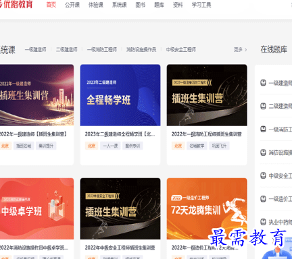The image size is (292, 259).
Task: Click the 名师教学 tag
Action: 197,146
